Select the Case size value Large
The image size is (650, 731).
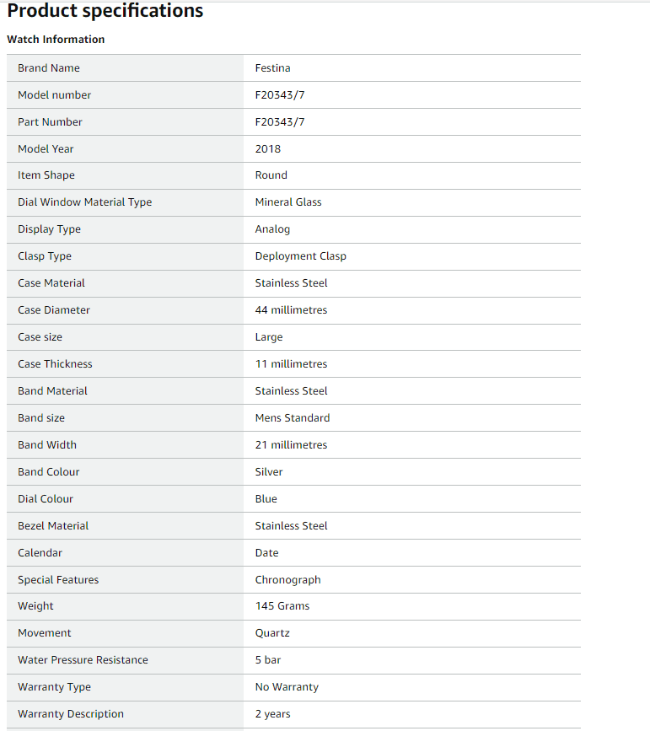tap(269, 337)
